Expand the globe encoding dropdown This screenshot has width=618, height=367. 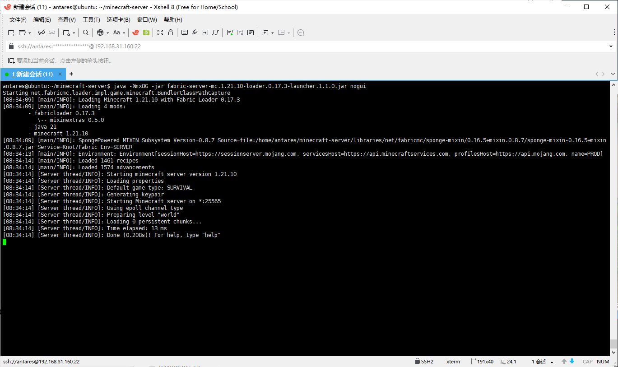click(107, 33)
